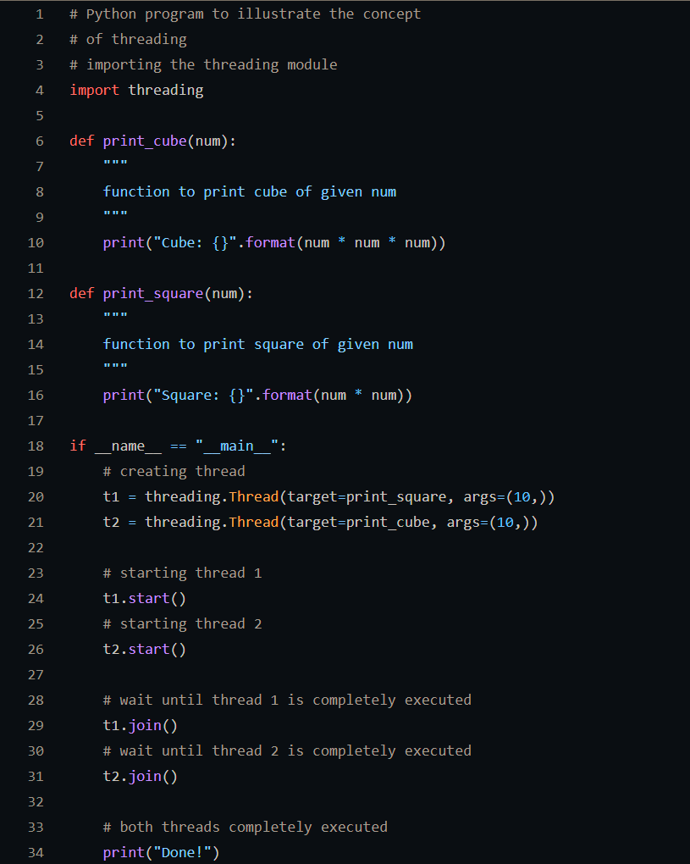This screenshot has height=864, width=690.
Task: Click comment "# both threads completely executed"
Action: 245,827
